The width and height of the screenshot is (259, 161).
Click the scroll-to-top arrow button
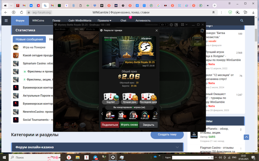click(x=246, y=137)
